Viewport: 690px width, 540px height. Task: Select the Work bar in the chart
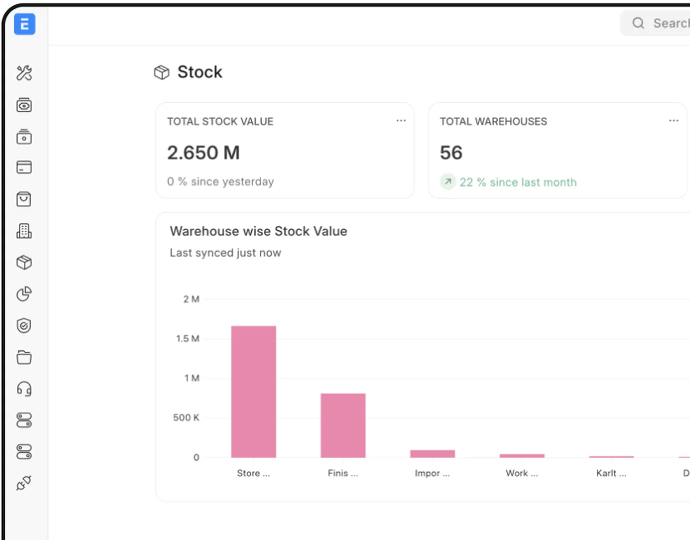[522, 455]
